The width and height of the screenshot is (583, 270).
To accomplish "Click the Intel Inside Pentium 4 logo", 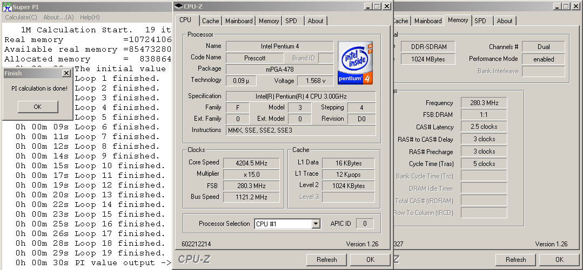I will (x=355, y=63).
